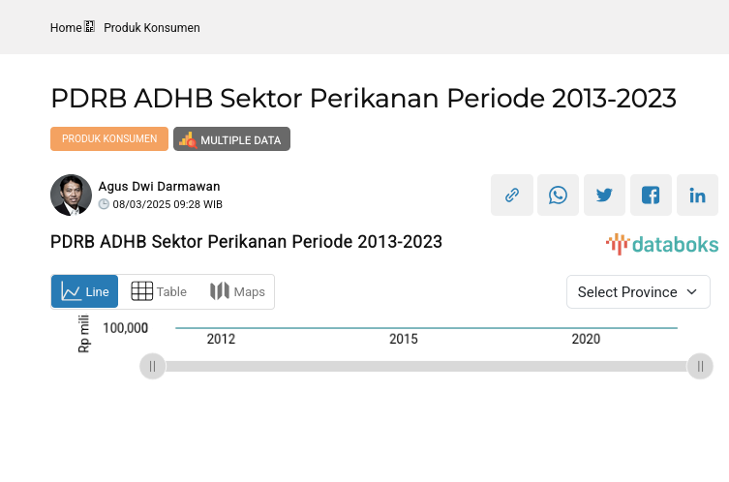Click the 2015 label on the chart axis

click(x=404, y=339)
